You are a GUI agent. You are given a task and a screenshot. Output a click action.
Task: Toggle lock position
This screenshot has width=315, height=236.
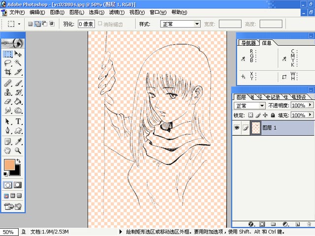[x=265, y=115]
